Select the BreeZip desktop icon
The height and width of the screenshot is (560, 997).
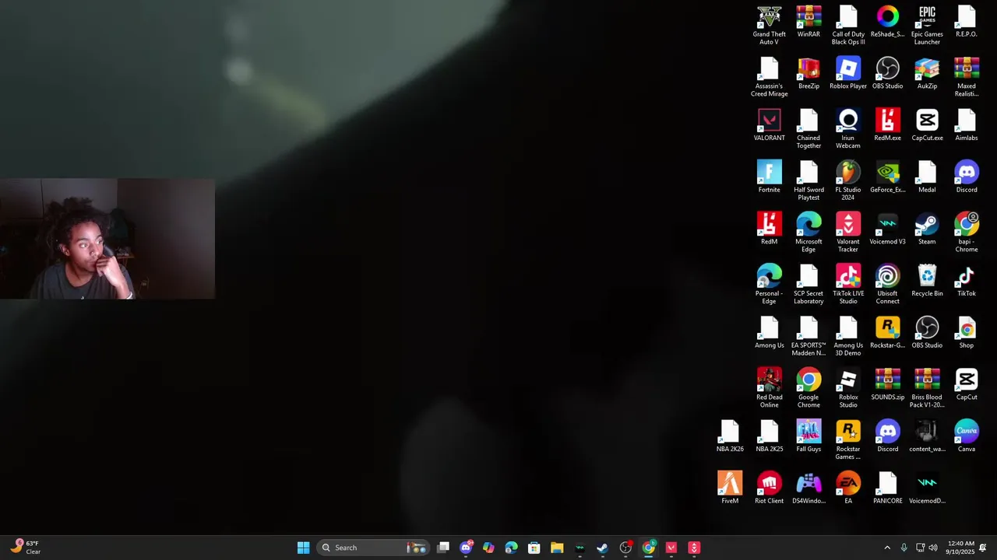(809, 74)
